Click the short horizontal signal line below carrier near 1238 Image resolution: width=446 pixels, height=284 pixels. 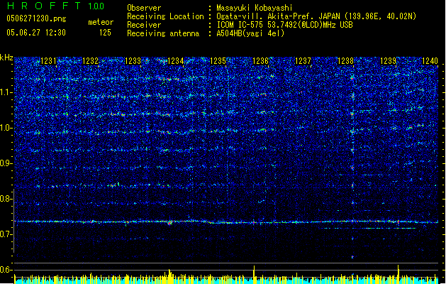point(367,228)
